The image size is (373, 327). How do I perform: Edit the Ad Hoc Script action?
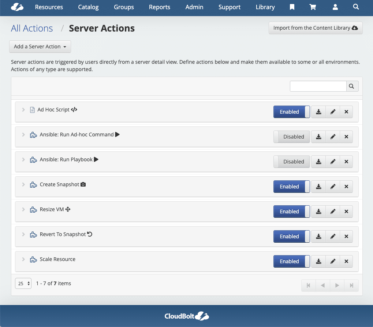(x=333, y=112)
